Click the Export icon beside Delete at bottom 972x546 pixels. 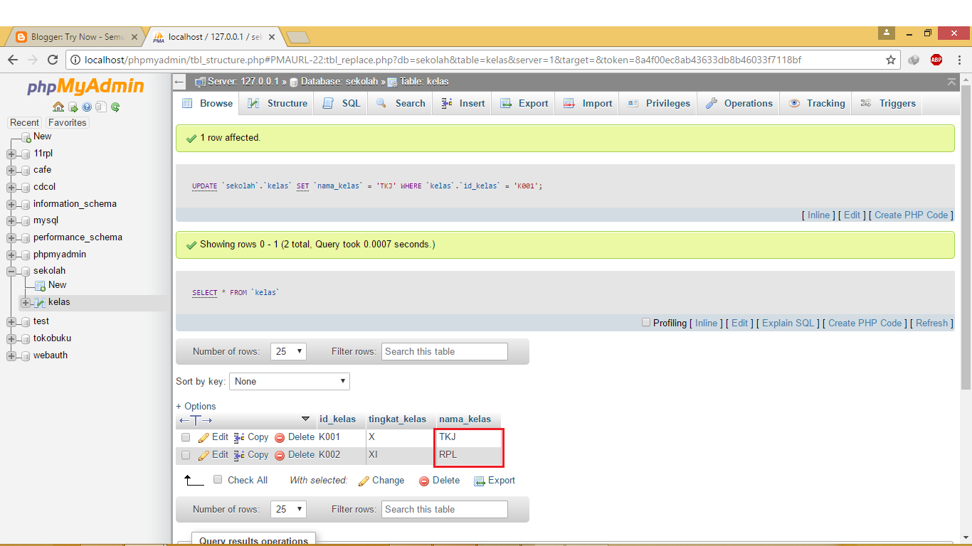tap(494, 481)
